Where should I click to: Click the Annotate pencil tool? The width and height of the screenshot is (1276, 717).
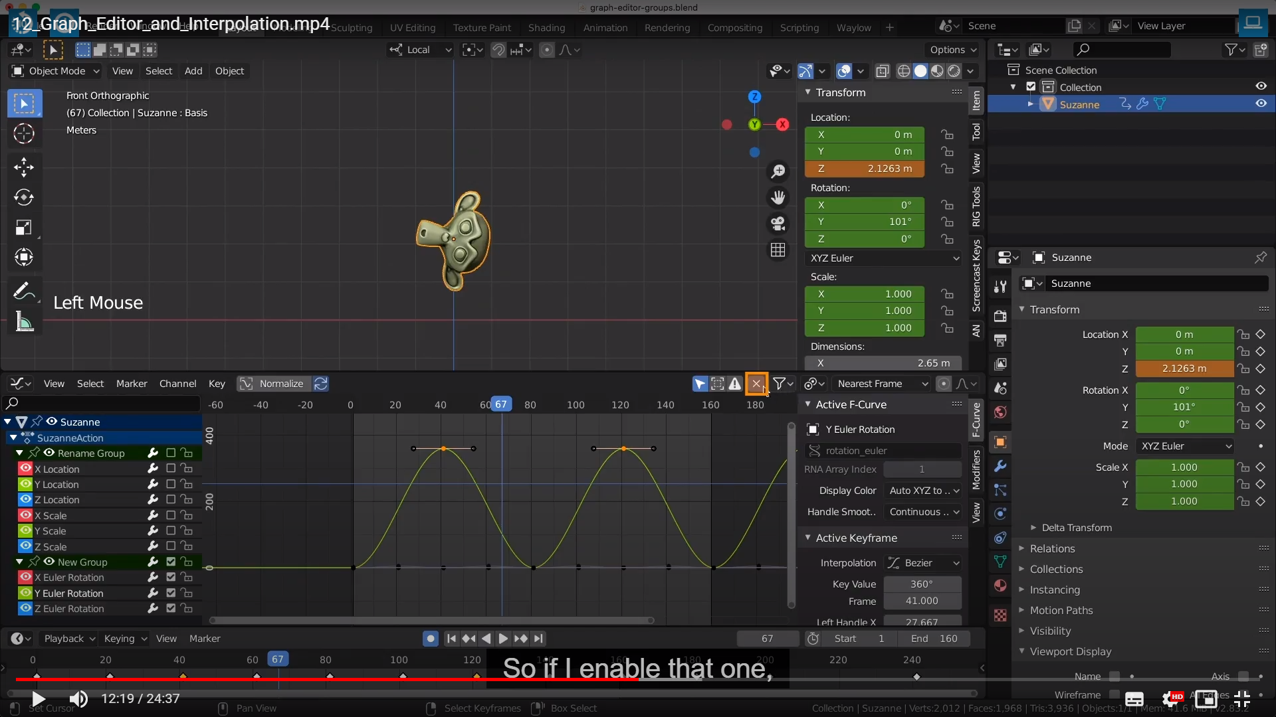click(x=23, y=290)
